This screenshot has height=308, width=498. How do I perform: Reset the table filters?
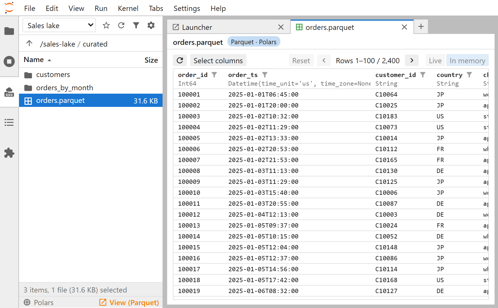click(x=301, y=60)
